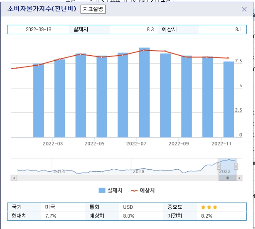
Task: Close the 소비자물가지수 popup window
Action: click(x=244, y=9)
